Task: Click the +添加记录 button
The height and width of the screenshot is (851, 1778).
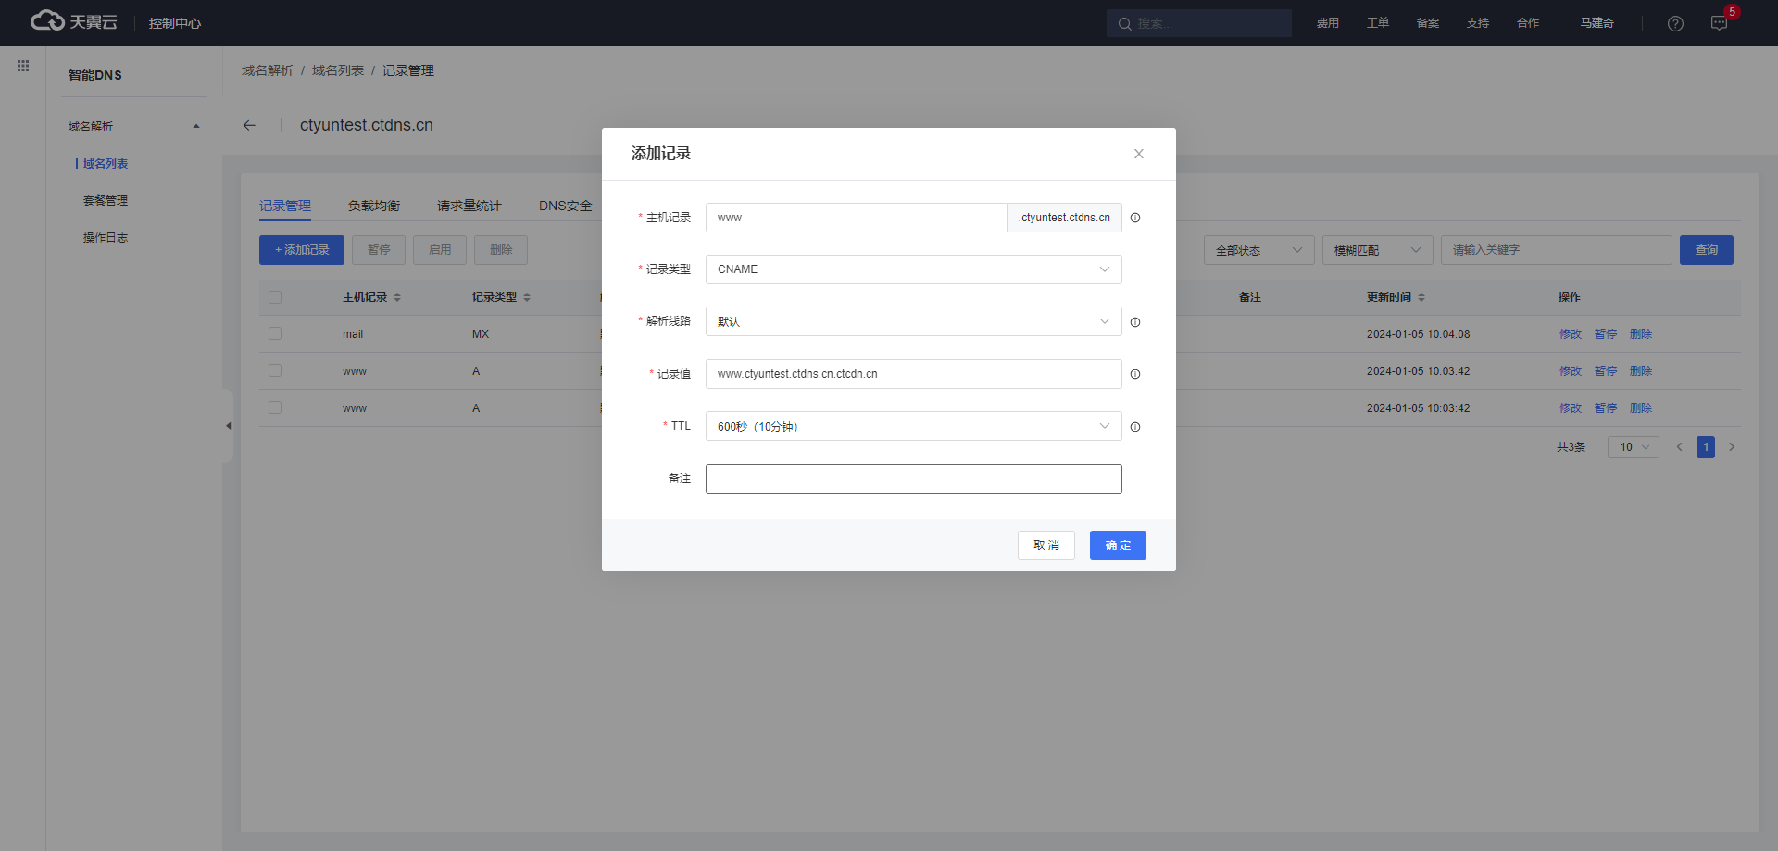Action: point(302,250)
